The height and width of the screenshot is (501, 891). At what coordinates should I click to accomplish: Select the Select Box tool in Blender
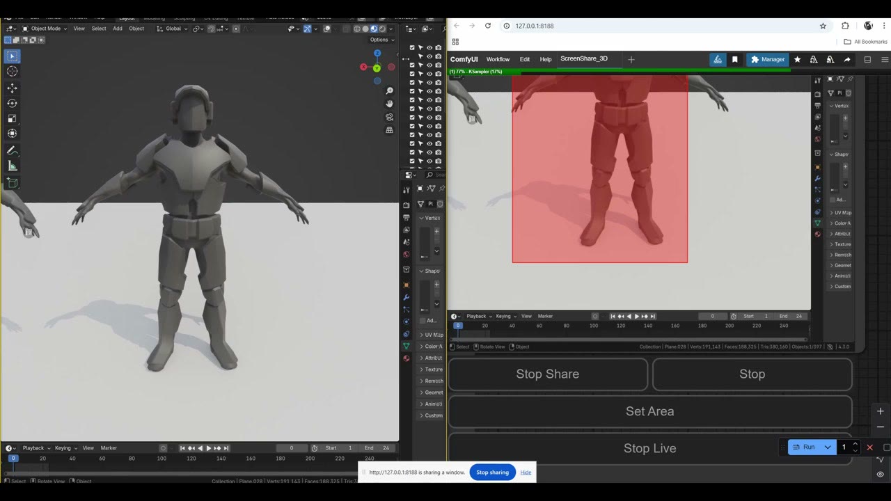13,56
